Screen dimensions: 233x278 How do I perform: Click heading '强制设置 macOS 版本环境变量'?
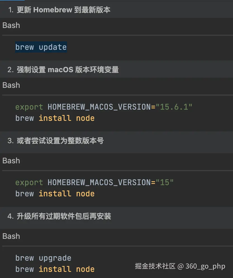point(68,70)
